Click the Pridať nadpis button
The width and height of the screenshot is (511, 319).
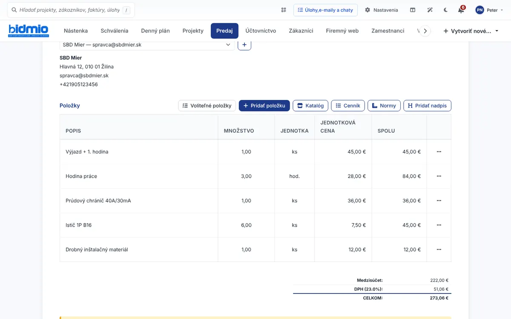pyautogui.click(x=427, y=105)
